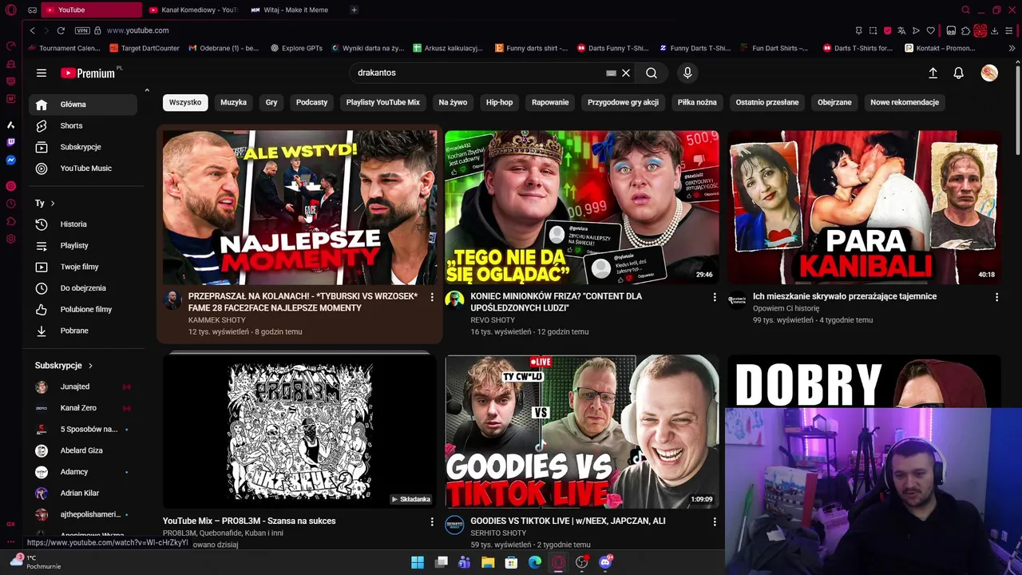Open heart bookmark icon in address bar
The height and width of the screenshot is (575, 1022).
click(930, 30)
